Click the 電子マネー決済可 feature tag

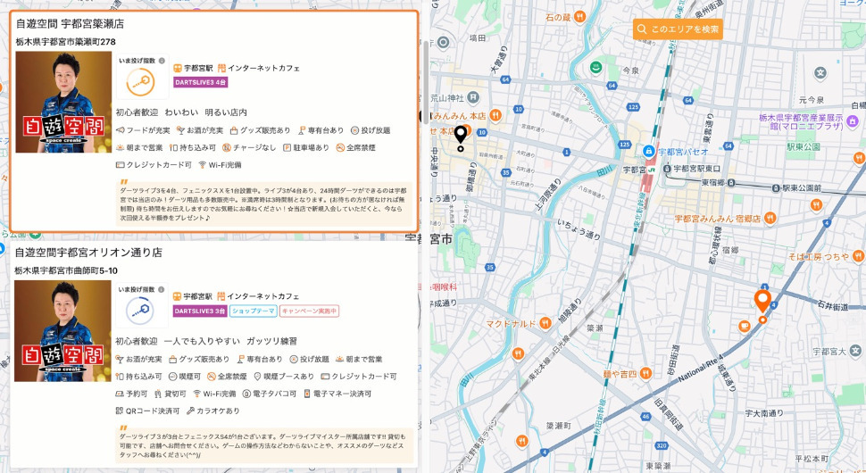[x=337, y=394]
